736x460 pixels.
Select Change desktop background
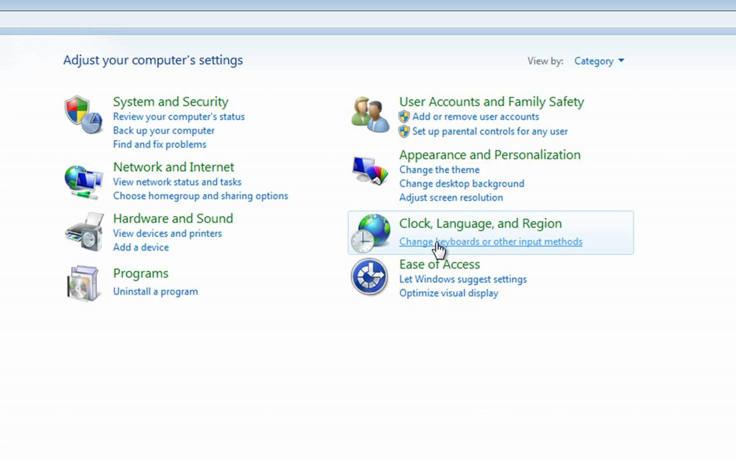pos(462,183)
